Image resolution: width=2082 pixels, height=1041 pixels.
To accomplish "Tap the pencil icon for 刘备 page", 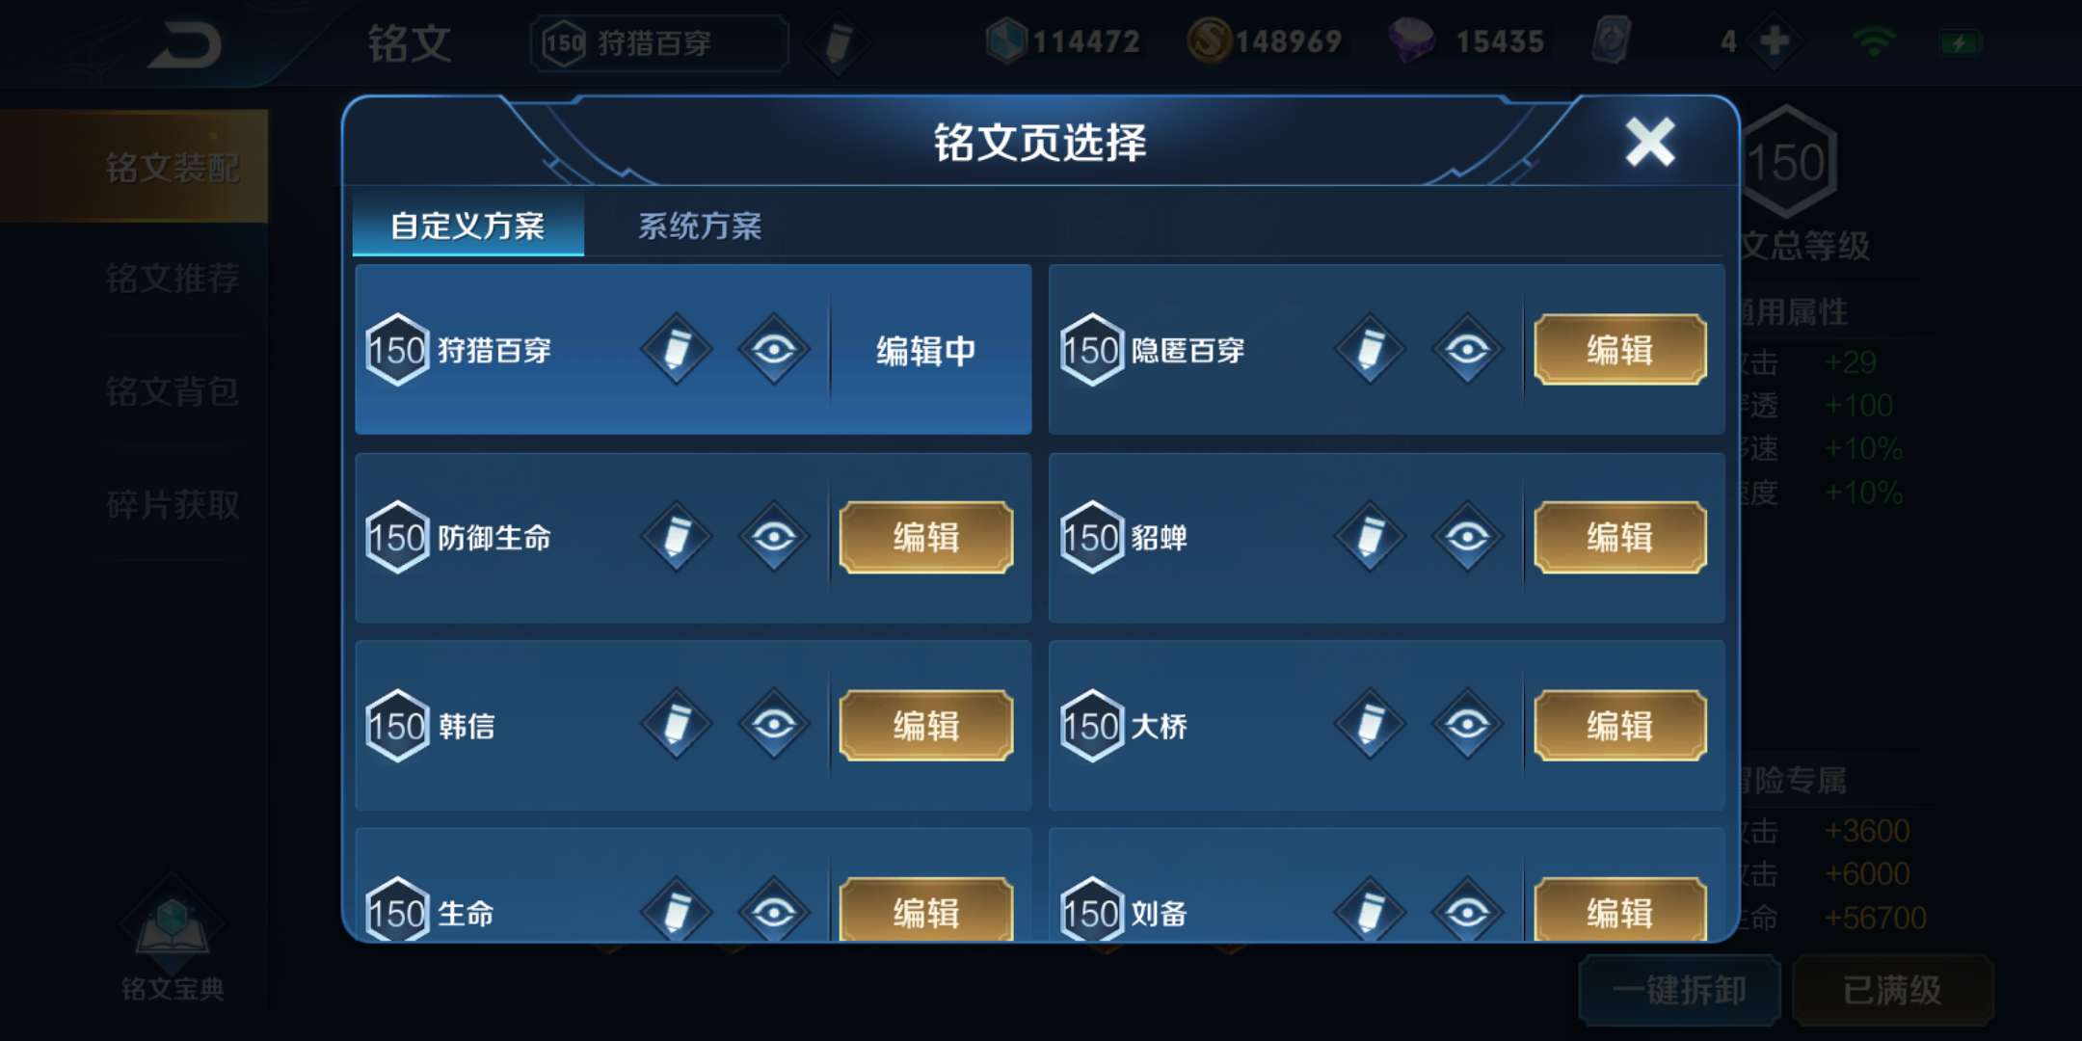I will tap(1370, 911).
